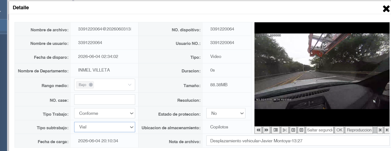This screenshot has width=391, height=151.
Task: Click the Saltar segundos input field
Action: [320, 130]
